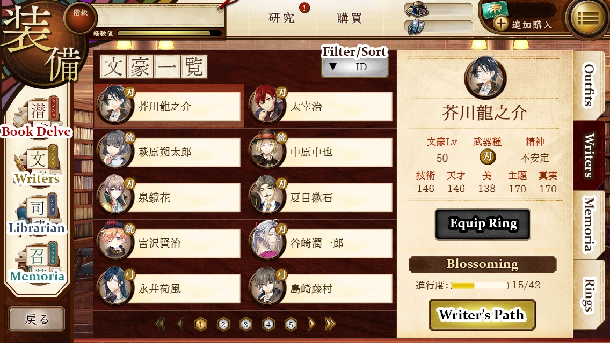Open the 研究 menu

point(282,18)
